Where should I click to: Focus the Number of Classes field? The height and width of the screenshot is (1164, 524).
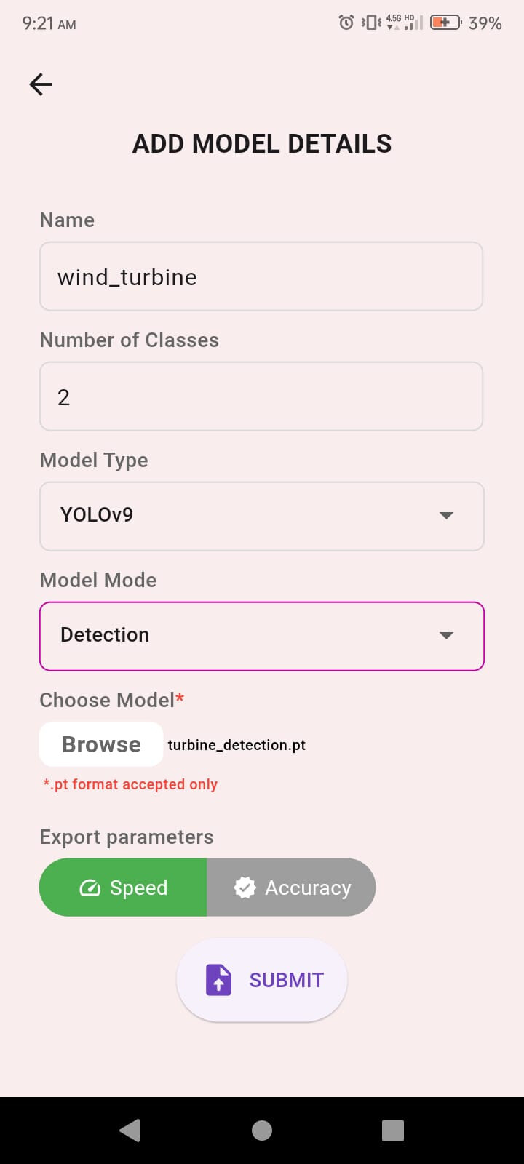(261, 396)
